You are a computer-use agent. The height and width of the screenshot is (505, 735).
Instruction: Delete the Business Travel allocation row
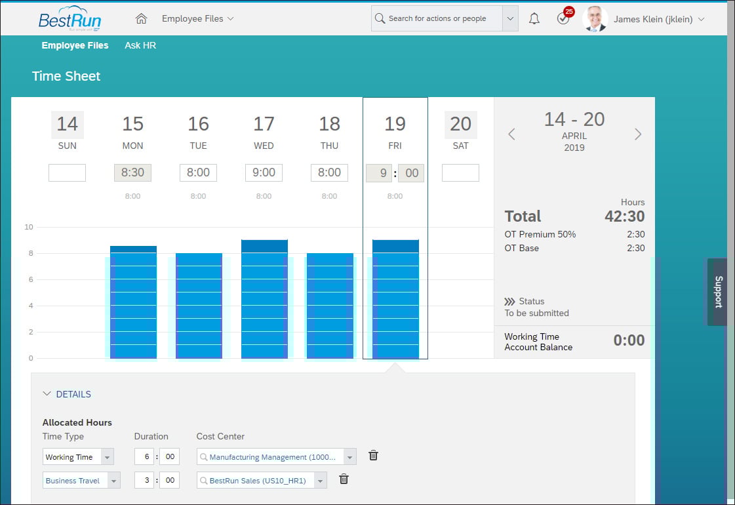click(344, 479)
